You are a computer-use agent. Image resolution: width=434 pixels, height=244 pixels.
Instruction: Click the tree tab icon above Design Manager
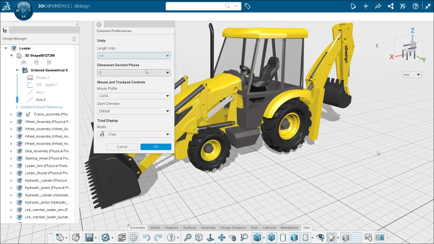click(x=5, y=30)
